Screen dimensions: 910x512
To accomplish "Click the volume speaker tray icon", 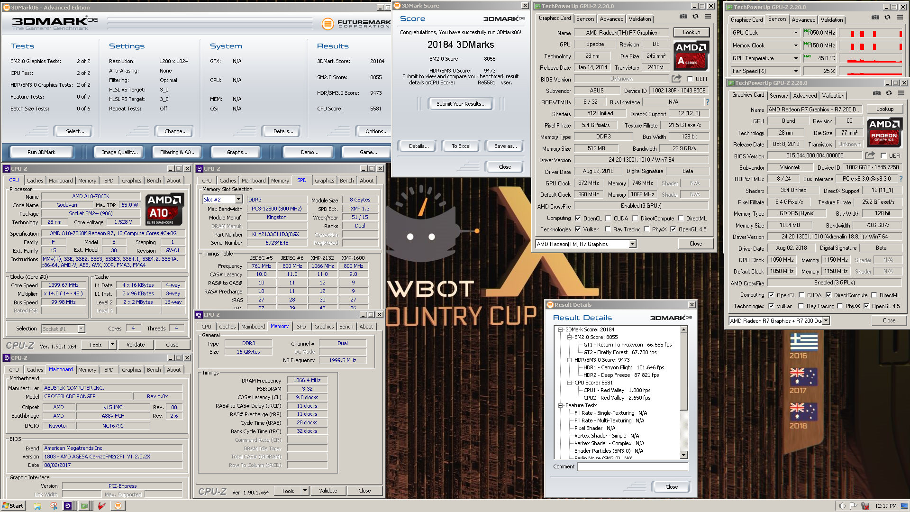I will [842, 506].
